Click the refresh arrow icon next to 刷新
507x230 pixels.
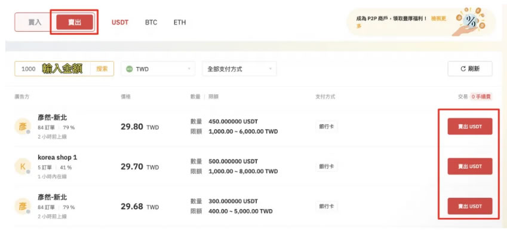(x=463, y=69)
